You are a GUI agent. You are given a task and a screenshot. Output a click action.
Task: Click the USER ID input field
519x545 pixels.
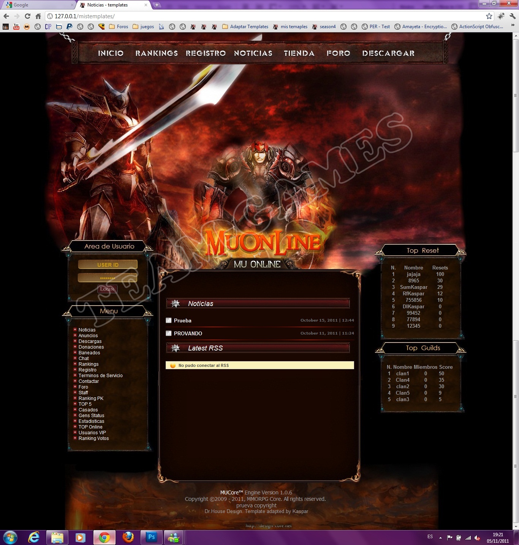point(108,265)
